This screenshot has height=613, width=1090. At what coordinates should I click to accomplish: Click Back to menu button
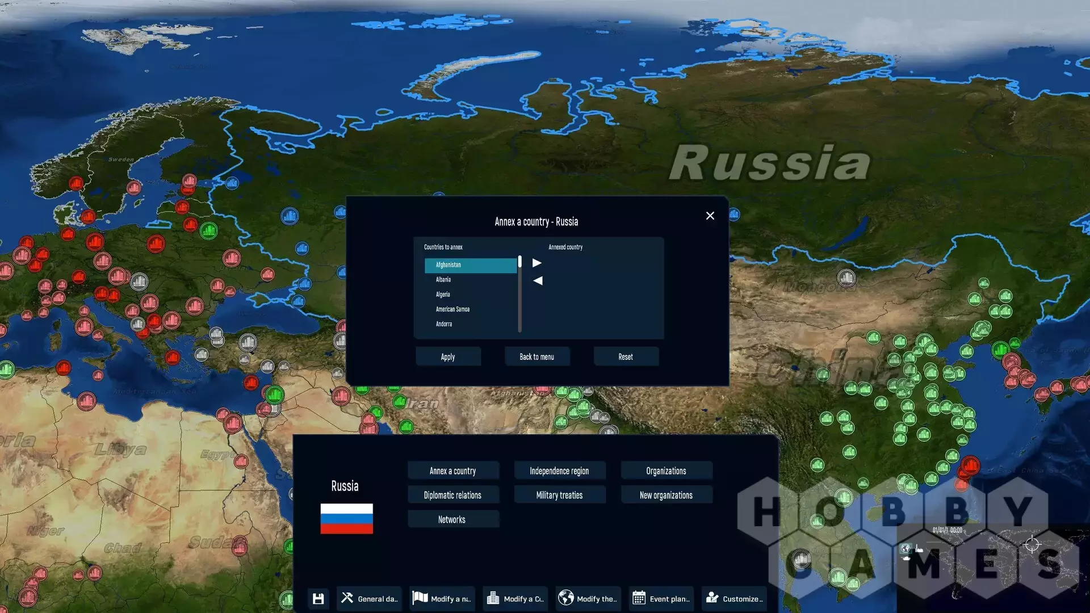coord(536,356)
